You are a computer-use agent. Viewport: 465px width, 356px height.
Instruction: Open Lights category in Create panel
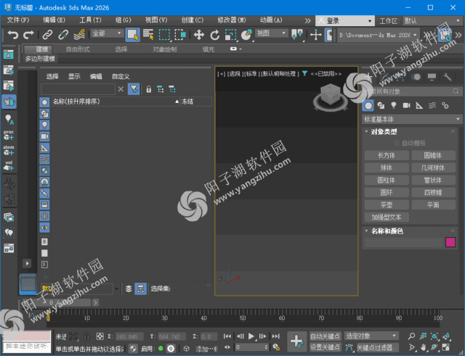pyautogui.click(x=394, y=105)
